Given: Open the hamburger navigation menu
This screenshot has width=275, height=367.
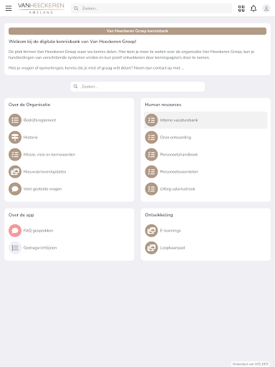Looking at the screenshot, I should click(x=9, y=9).
